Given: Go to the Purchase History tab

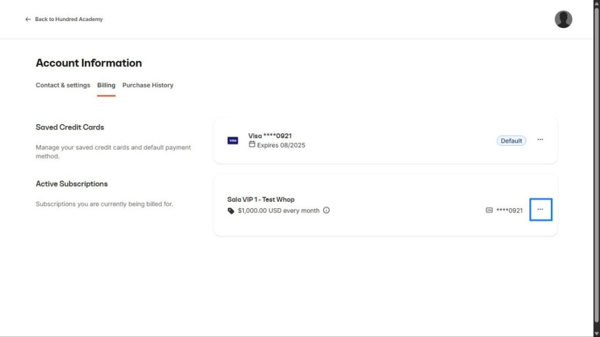Looking at the screenshot, I should 148,85.
